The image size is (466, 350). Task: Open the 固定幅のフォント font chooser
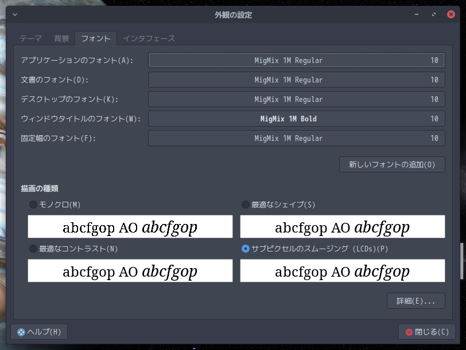(x=296, y=138)
